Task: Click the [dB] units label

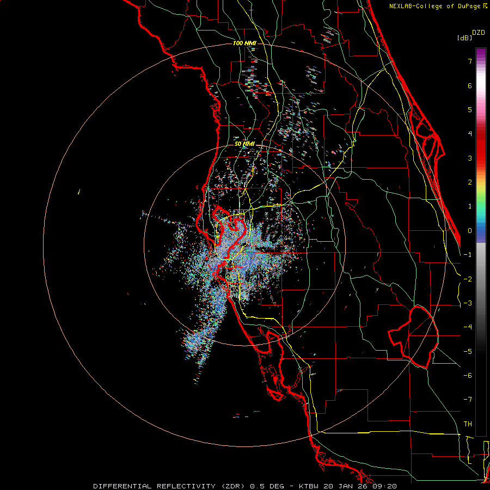Action: (x=464, y=38)
